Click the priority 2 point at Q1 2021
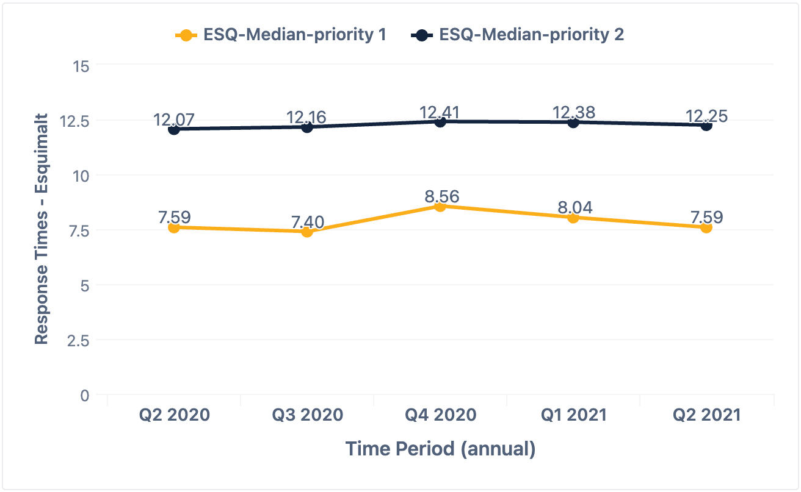 tap(573, 122)
